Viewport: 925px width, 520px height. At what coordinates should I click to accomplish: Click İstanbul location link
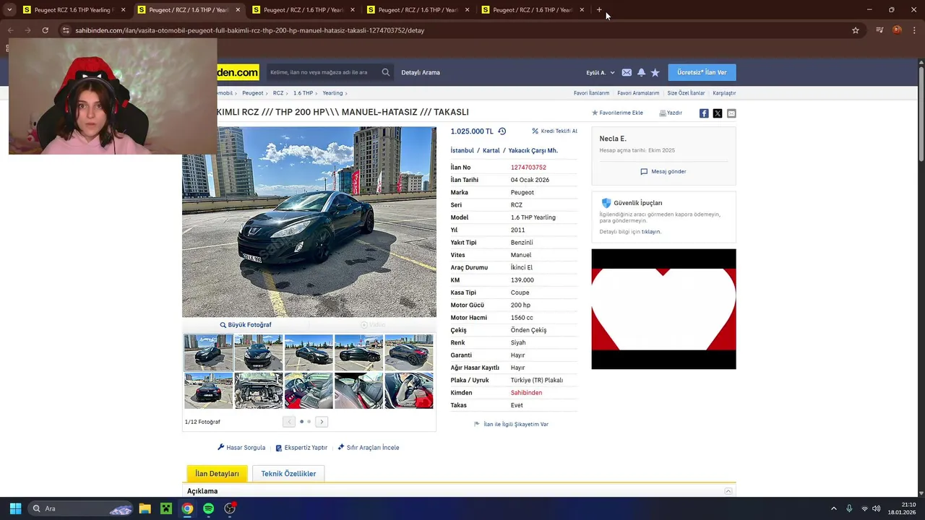pyautogui.click(x=462, y=151)
